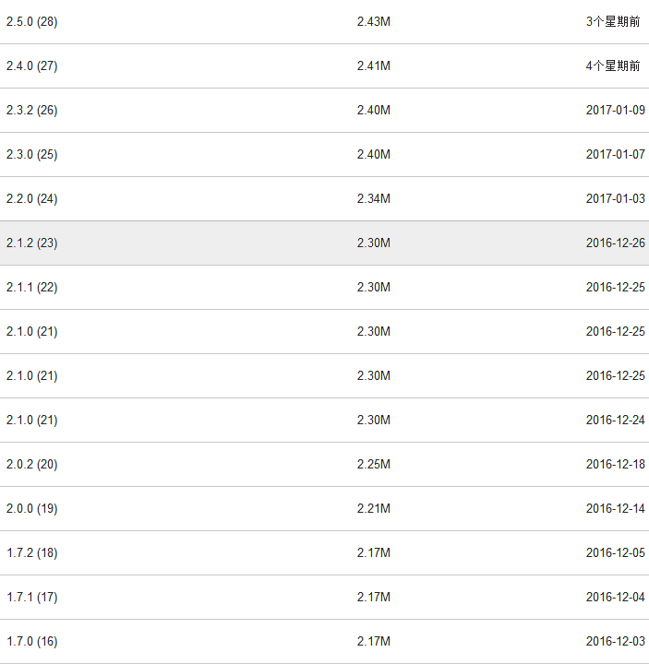Click the "3个星期前" timestamp

coord(613,21)
